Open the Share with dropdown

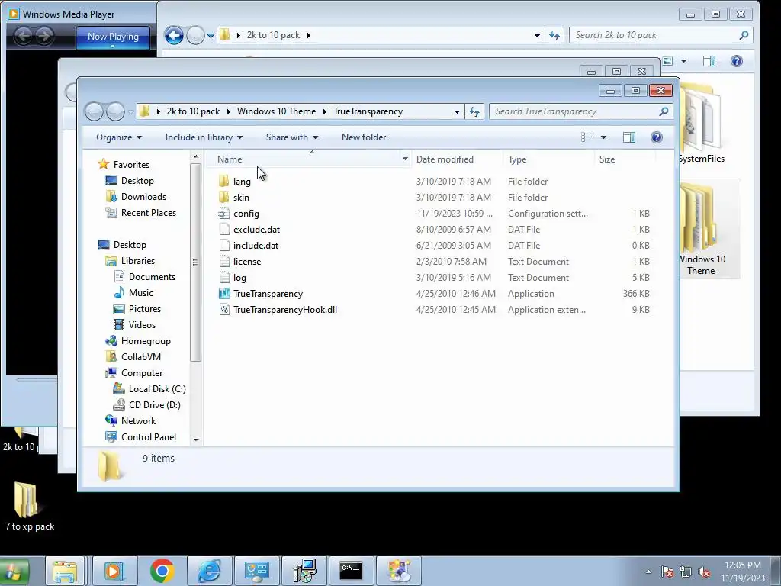click(291, 137)
